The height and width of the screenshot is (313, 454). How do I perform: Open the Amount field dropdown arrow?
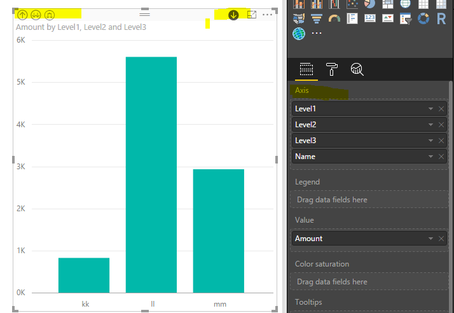(x=430, y=239)
